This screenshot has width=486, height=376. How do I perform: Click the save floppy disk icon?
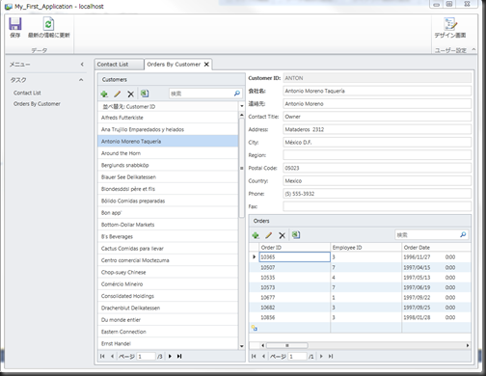point(15,24)
